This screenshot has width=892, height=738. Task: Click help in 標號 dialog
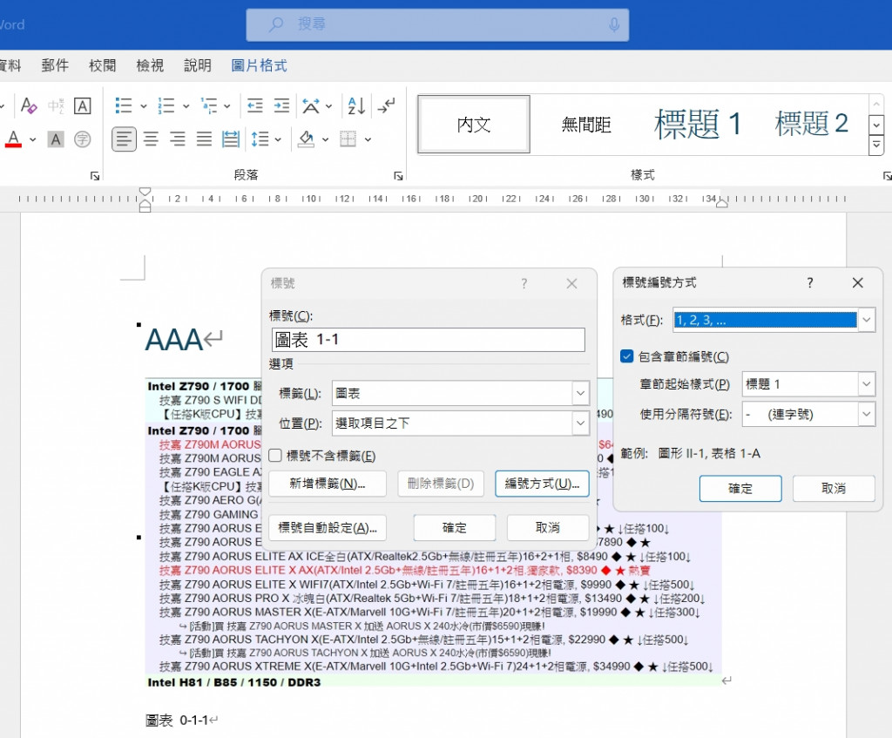tap(524, 283)
